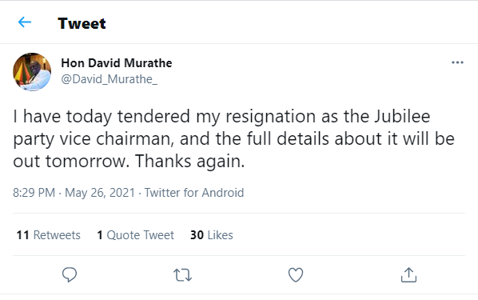Select the text 'Thanks again.' in tweet
This screenshot has height=300, width=478.
189,161
